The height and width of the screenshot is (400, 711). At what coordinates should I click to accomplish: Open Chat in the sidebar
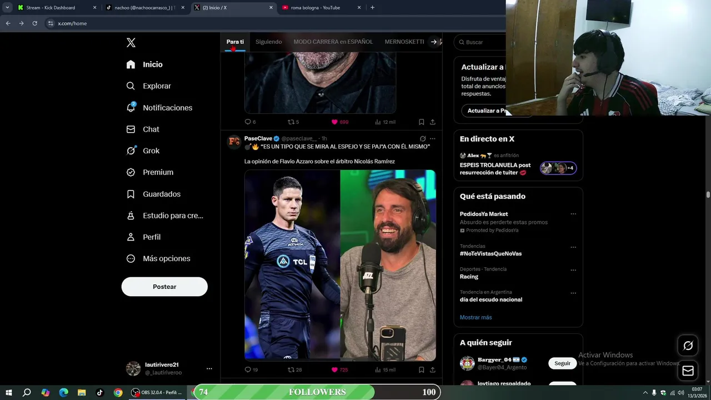pos(143,129)
